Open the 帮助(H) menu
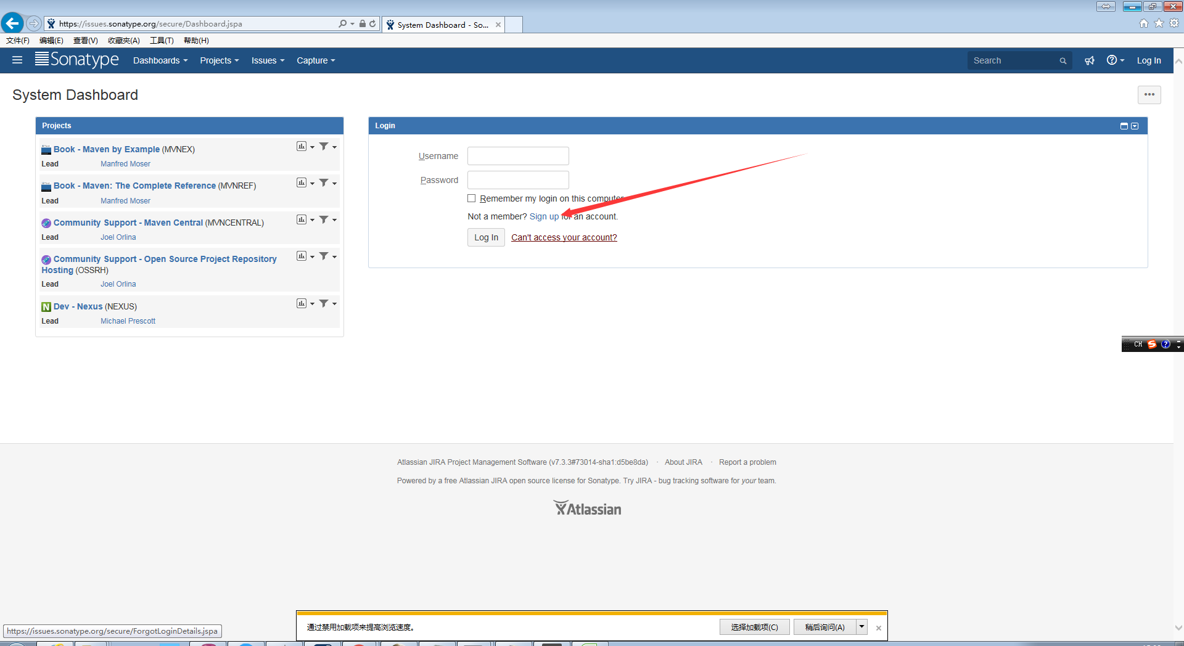This screenshot has height=646, width=1184. point(196,41)
